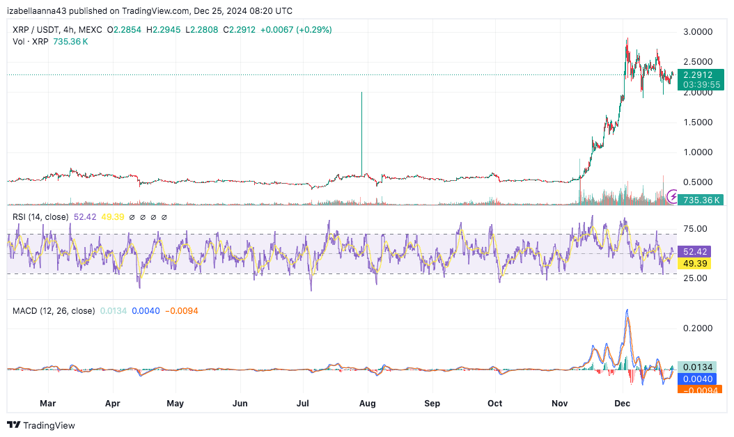Click the 3.0000 price scale label
Viewport: 734px width, 437px height.
pos(697,32)
